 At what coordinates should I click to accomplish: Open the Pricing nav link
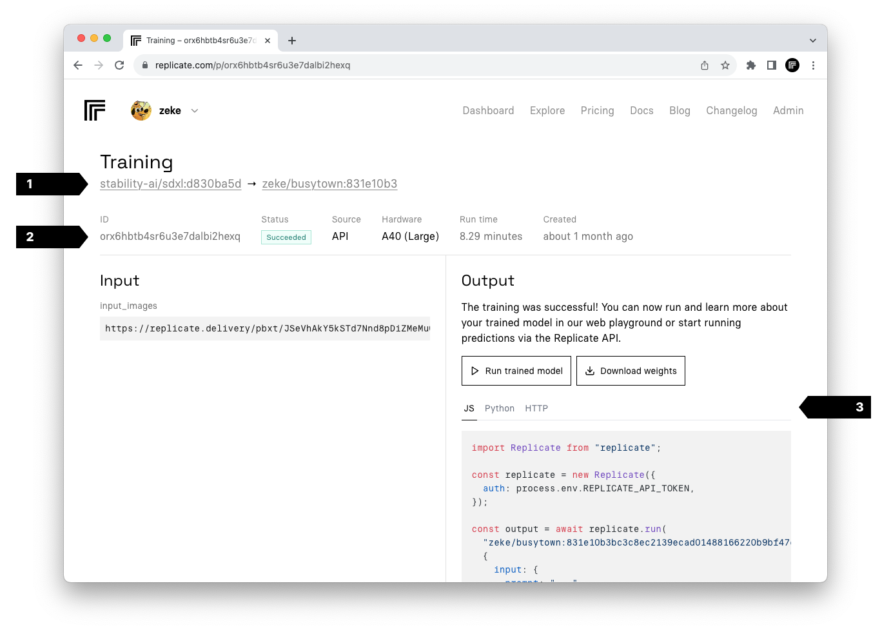598,111
